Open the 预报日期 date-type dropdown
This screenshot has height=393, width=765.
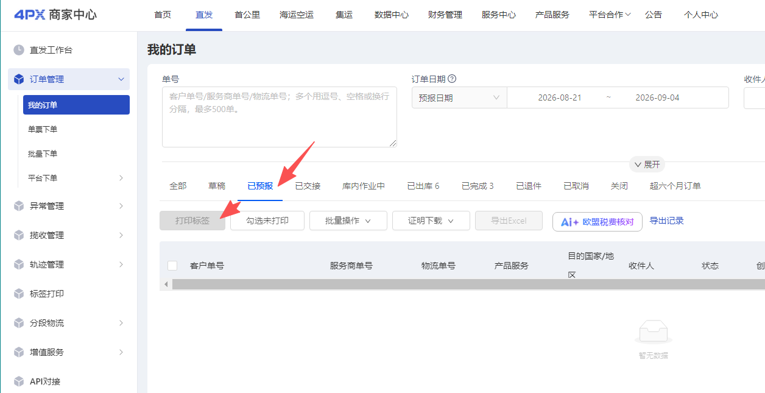click(x=459, y=97)
